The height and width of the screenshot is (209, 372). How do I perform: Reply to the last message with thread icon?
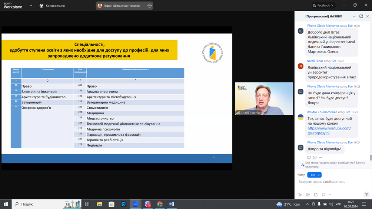pos(309,158)
